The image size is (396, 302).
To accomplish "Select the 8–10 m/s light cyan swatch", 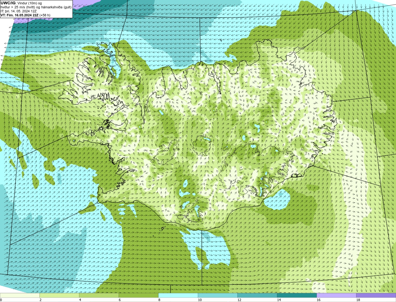I will tap(178, 296).
